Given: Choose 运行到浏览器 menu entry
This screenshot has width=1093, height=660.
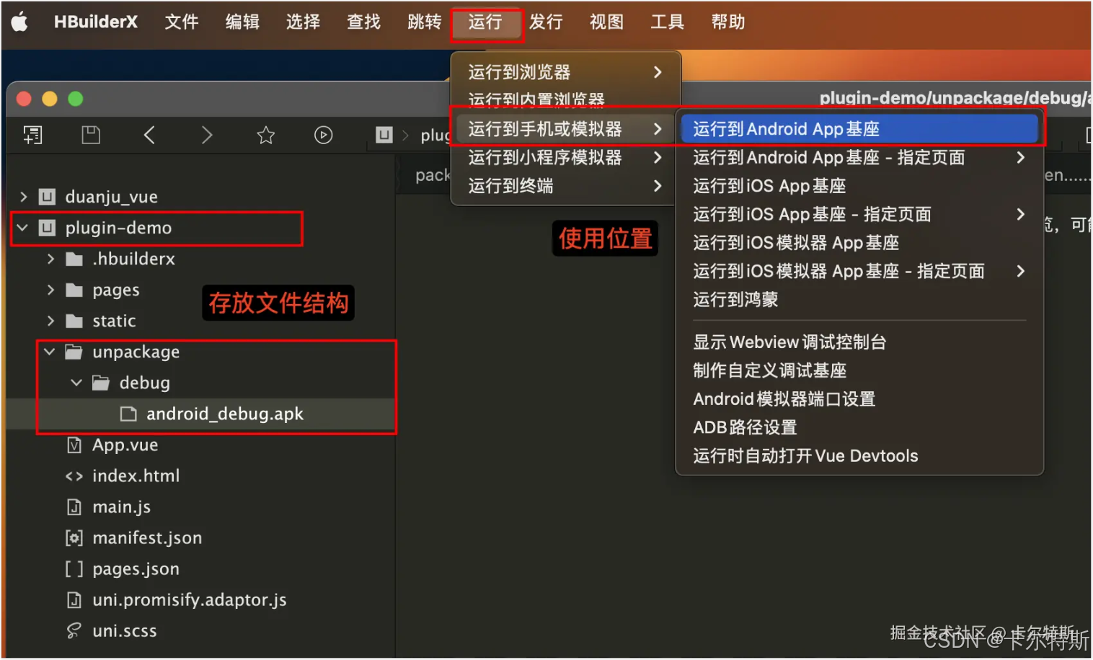Looking at the screenshot, I should click(566, 72).
